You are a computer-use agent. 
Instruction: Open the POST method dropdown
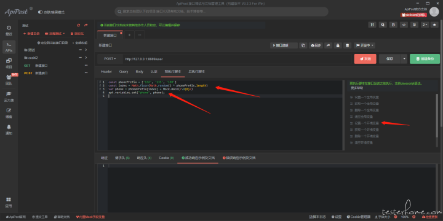click(x=110, y=59)
